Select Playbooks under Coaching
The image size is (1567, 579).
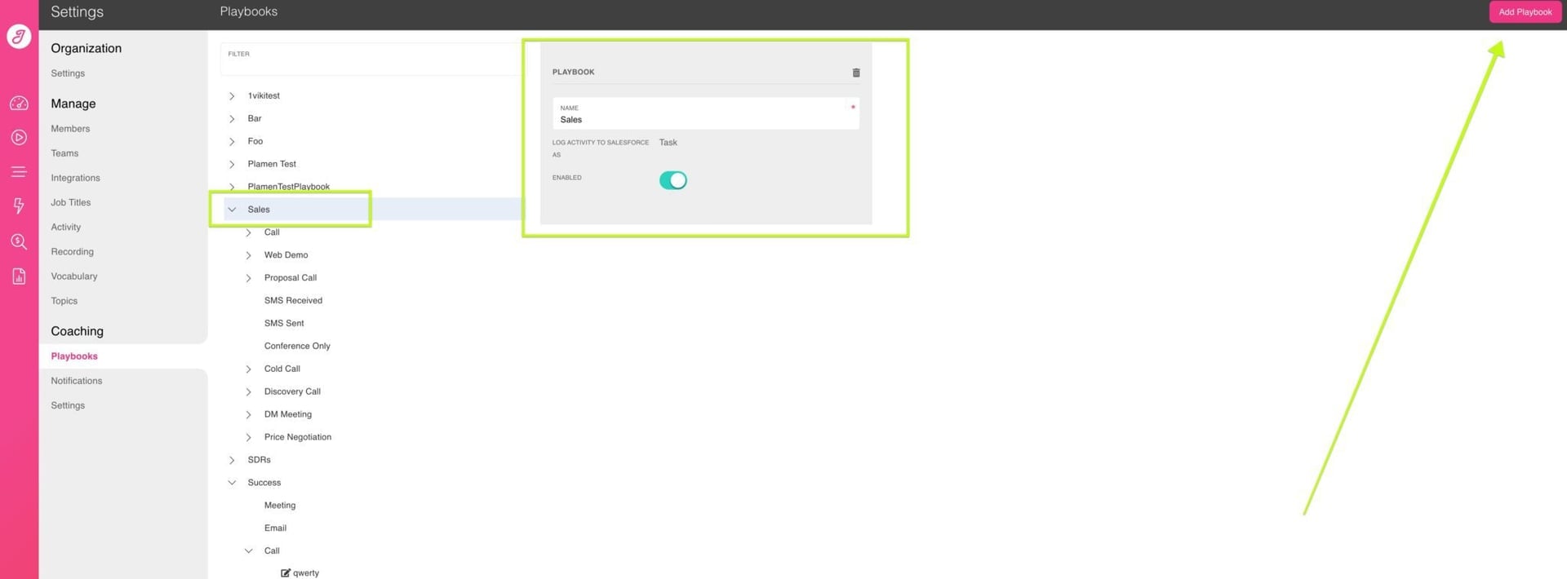click(x=74, y=356)
